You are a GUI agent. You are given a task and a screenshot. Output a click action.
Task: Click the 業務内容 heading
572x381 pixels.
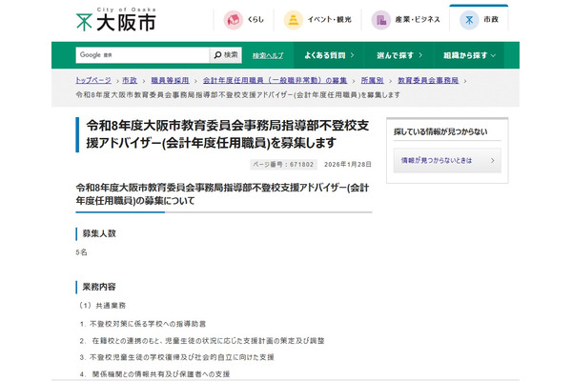[99, 287]
